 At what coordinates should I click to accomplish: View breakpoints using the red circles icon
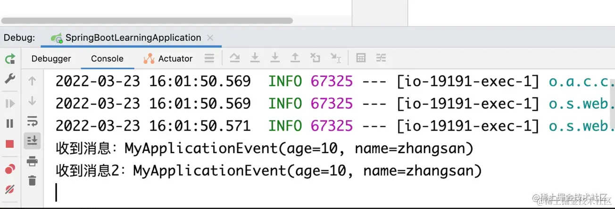point(10,169)
